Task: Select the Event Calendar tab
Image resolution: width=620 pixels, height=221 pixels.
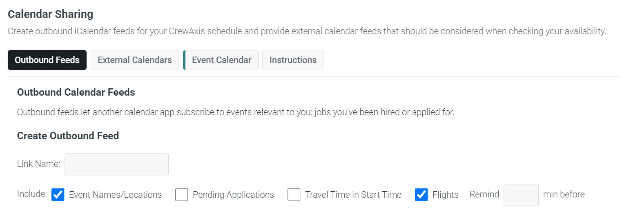Action: click(221, 60)
